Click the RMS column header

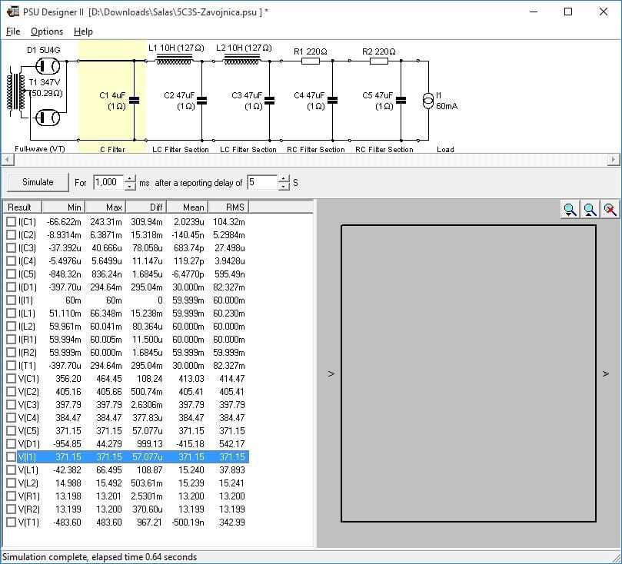pos(229,207)
